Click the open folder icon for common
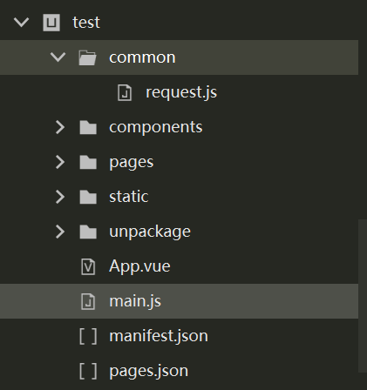Screen dimensions: 367x390 [87, 57]
